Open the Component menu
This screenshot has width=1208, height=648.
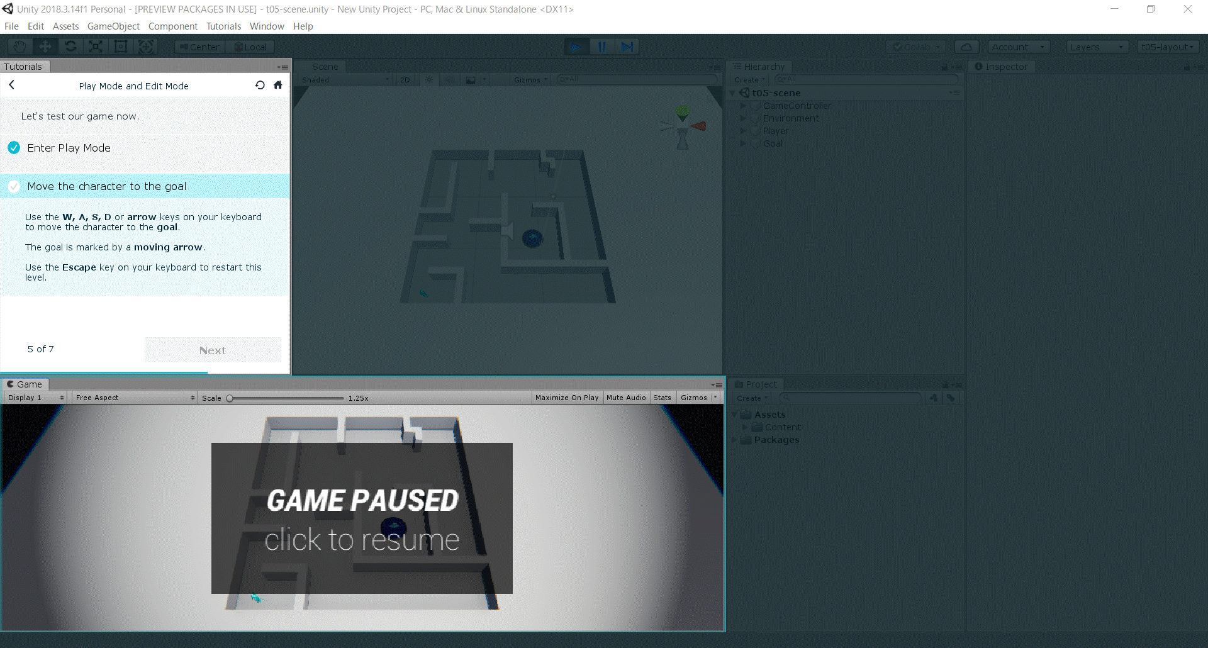click(173, 26)
